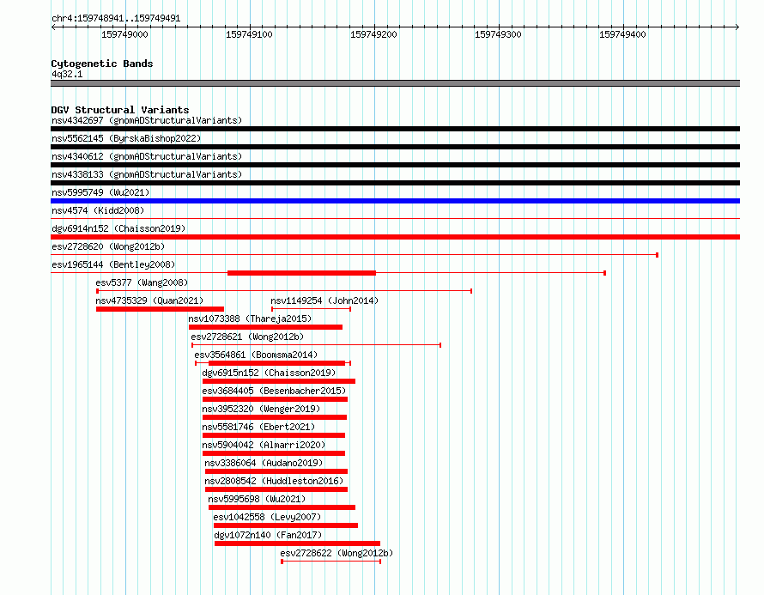Click the Cytogenetic Bands track title
The height and width of the screenshot is (595, 764).
102,64
